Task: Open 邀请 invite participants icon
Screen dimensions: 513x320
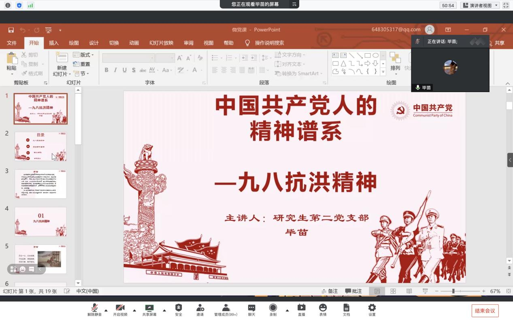Action: pyautogui.click(x=200, y=309)
